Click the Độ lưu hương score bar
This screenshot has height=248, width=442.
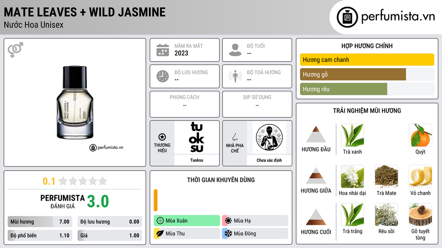pyautogui.click(x=110, y=222)
